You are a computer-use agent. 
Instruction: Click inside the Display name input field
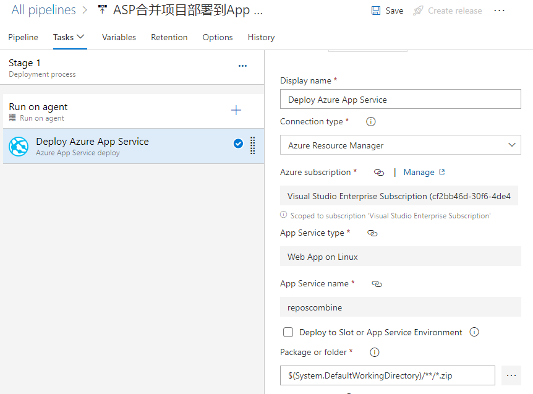coord(400,99)
